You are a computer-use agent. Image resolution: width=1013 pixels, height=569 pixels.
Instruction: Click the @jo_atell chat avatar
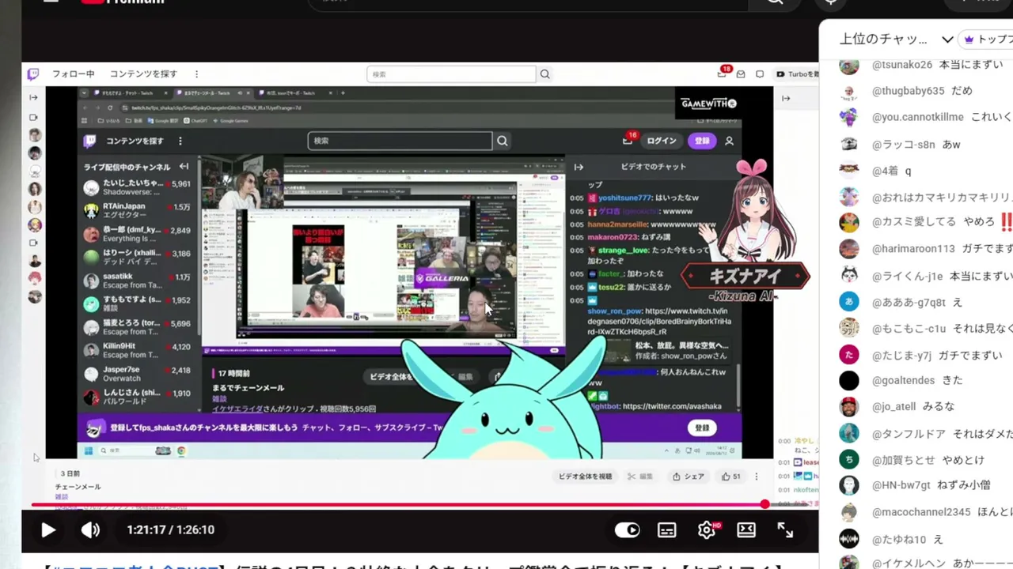pos(849,407)
